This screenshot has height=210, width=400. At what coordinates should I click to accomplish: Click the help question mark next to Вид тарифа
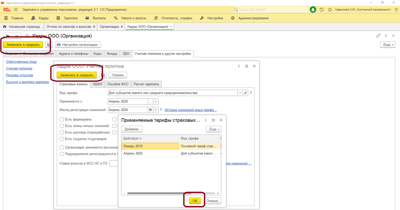(x=251, y=93)
